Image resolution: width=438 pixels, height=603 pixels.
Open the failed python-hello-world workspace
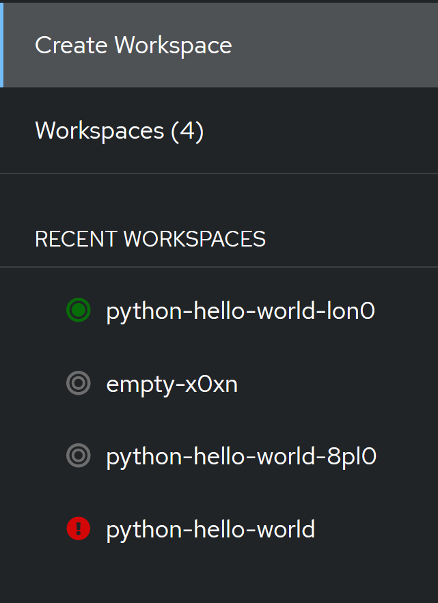click(210, 529)
